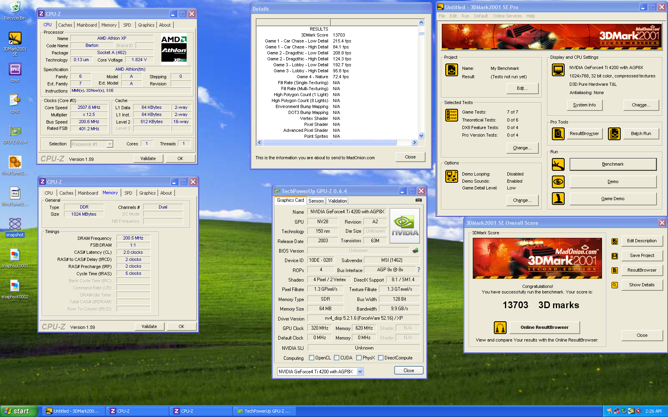Click the Options icon in 3DMark2001

coord(452,176)
